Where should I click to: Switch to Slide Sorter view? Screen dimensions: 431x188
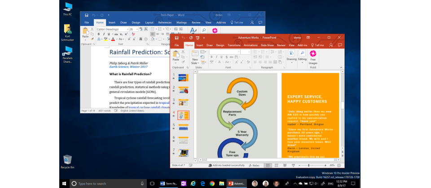coord(277,165)
